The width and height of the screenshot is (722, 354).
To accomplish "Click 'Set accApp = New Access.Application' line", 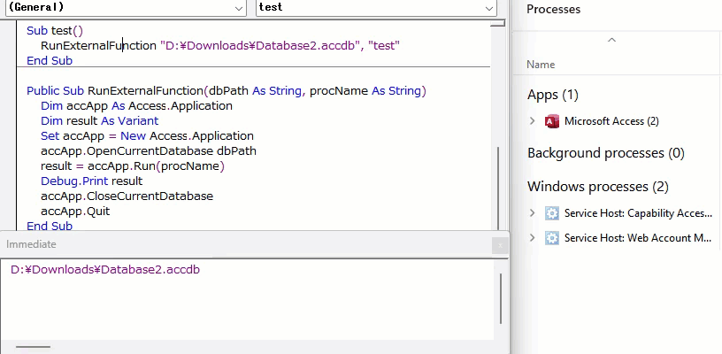I will (147, 136).
